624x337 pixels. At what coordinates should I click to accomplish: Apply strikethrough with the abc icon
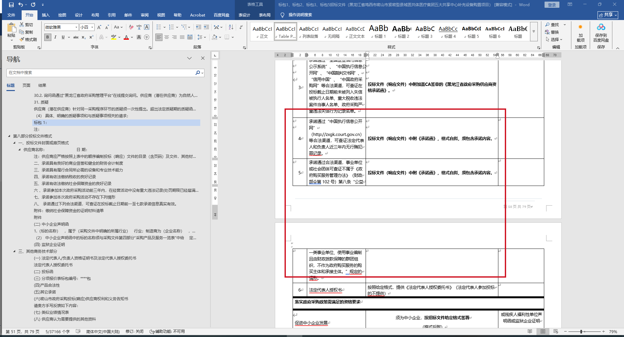tap(76, 37)
